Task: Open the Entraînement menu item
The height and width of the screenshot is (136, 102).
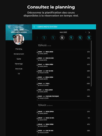Action: point(19,54)
